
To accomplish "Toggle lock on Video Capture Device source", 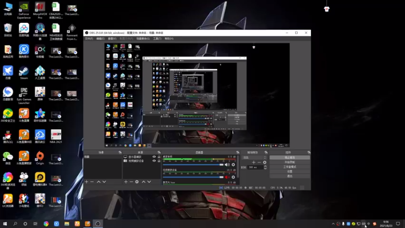I will click(x=159, y=161).
